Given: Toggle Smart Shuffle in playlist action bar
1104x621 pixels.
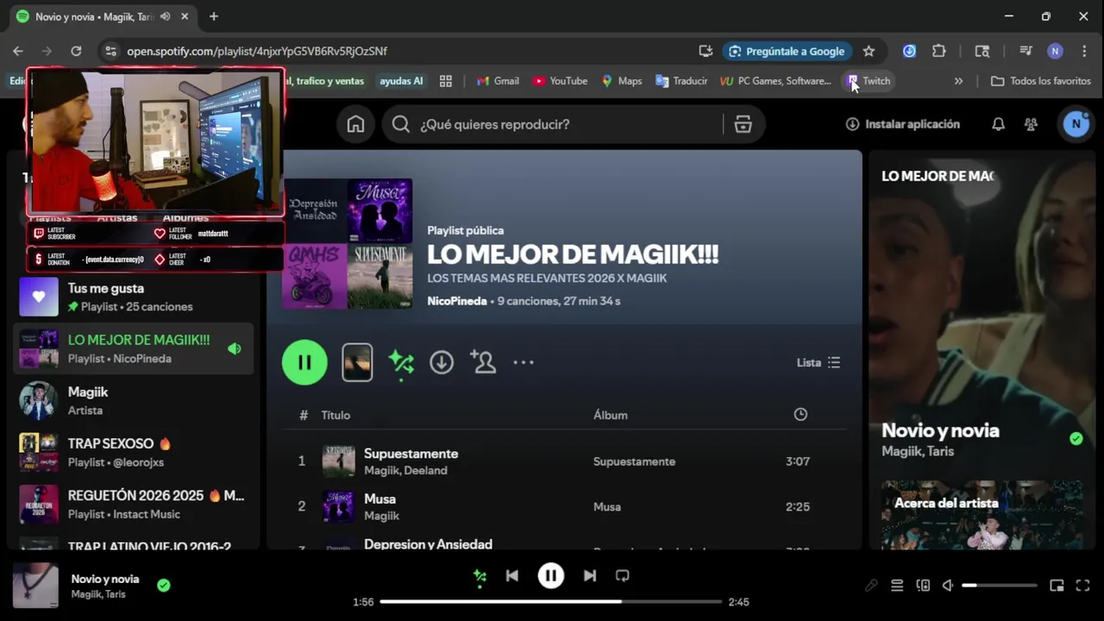Looking at the screenshot, I should pyautogui.click(x=401, y=362).
